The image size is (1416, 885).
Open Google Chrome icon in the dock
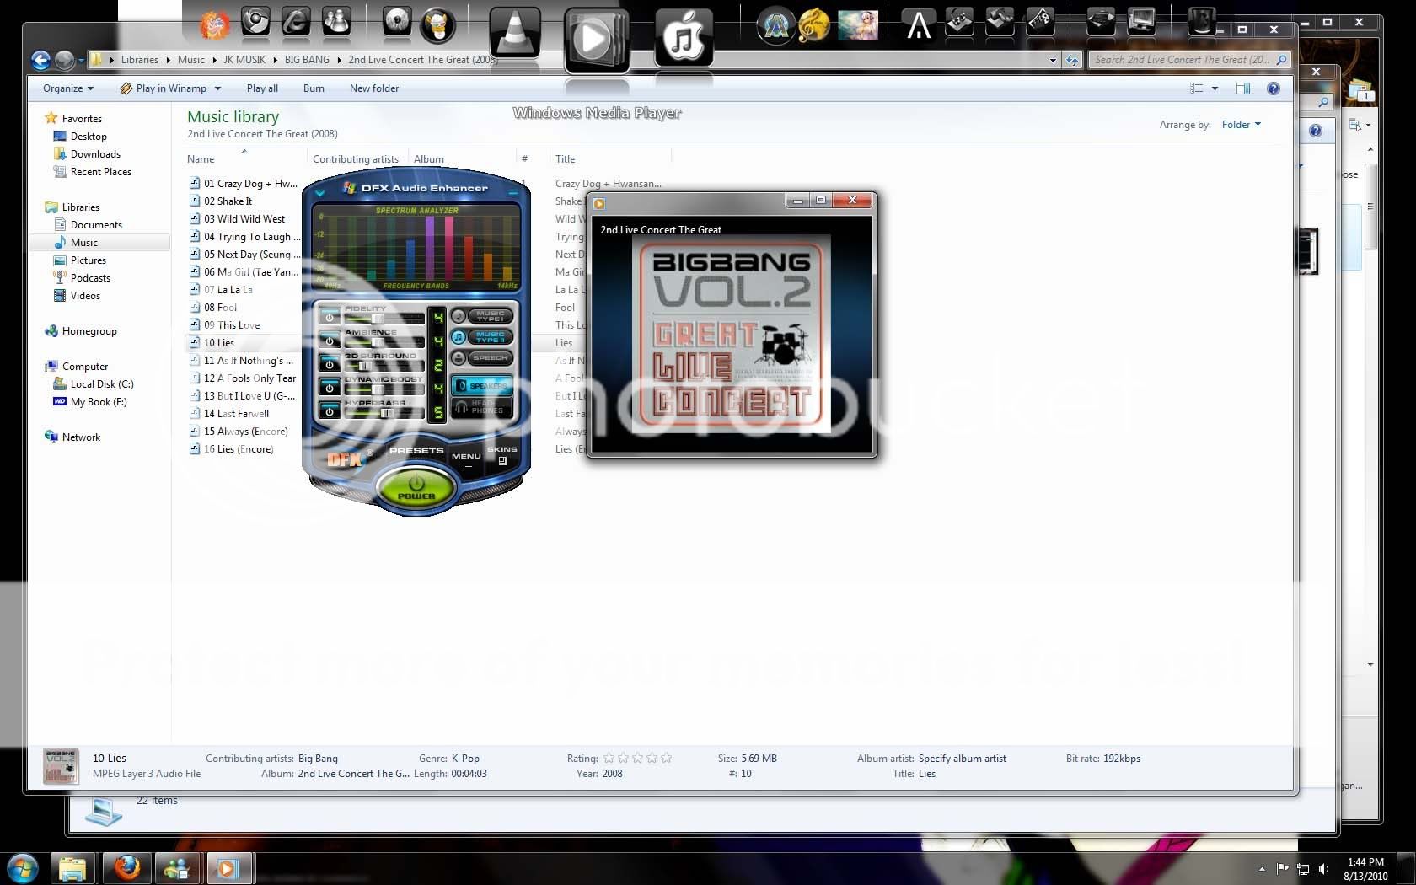coord(255,23)
